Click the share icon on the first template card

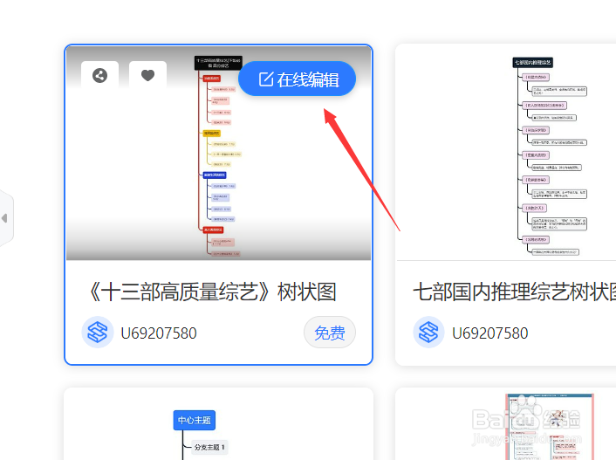click(x=99, y=75)
